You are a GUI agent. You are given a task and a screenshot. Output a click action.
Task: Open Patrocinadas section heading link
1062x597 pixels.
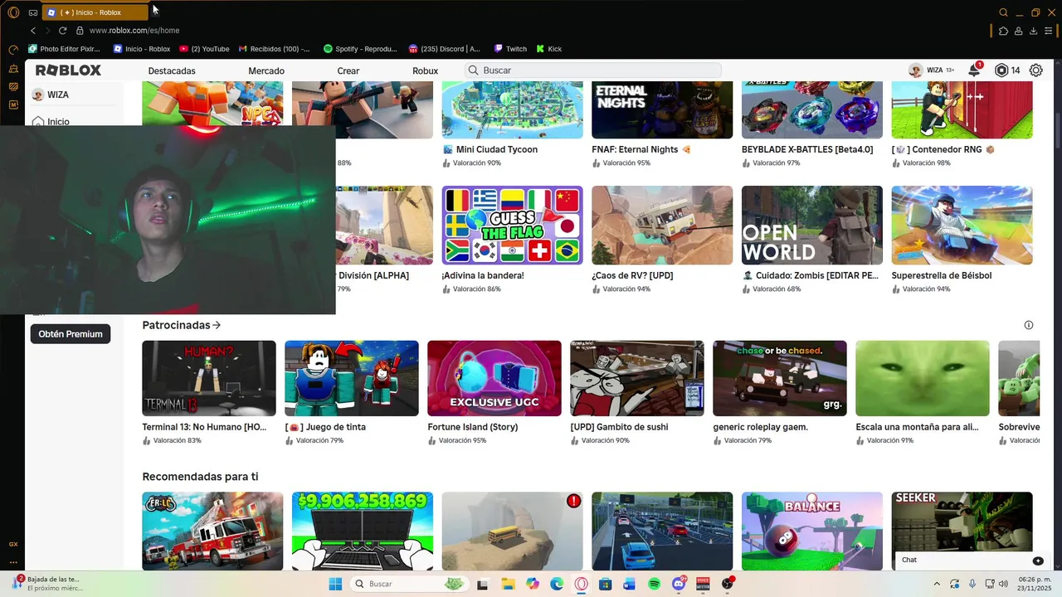pyautogui.click(x=182, y=325)
